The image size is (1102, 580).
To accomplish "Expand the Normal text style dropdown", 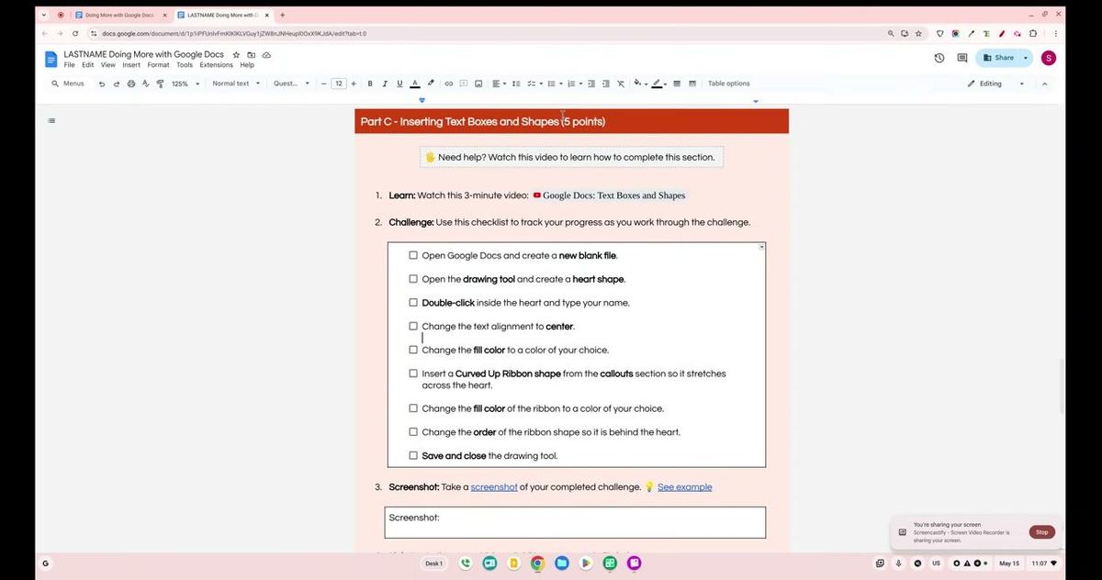I will click(x=236, y=84).
